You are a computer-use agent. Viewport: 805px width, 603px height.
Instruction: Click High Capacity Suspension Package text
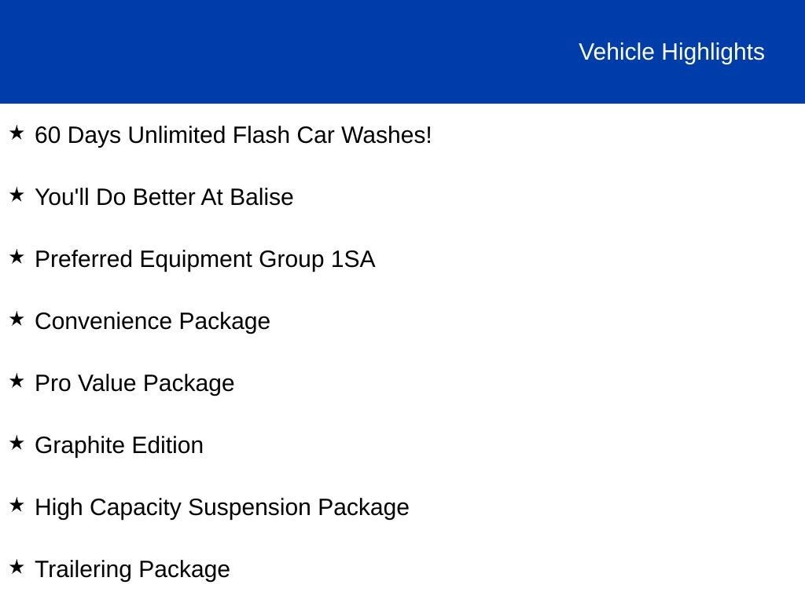coord(222,507)
